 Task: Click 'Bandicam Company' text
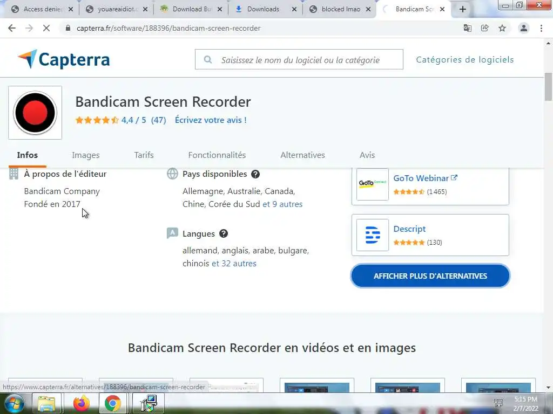[x=62, y=191]
